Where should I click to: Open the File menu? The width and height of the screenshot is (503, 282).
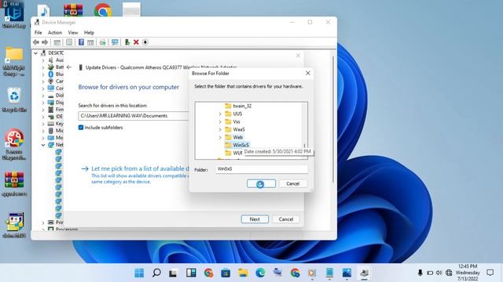(x=39, y=33)
